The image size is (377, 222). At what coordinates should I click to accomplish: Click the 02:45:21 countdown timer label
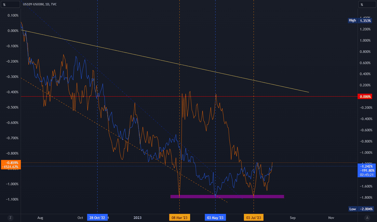tap(366, 175)
